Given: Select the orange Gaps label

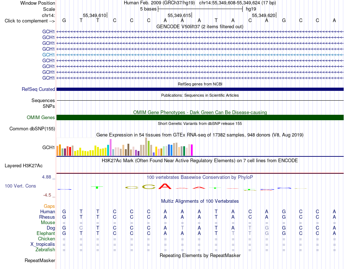Looking at the screenshot, I should (x=49, y=206).
